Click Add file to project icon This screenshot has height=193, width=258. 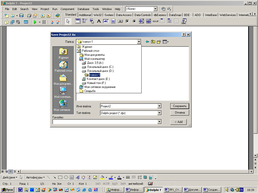tap(43, 16)
